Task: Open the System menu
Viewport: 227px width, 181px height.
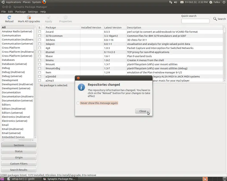Action: point(37,2)
